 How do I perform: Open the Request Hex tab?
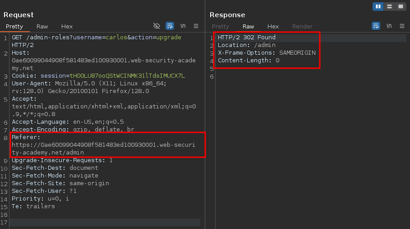[67, 27]
